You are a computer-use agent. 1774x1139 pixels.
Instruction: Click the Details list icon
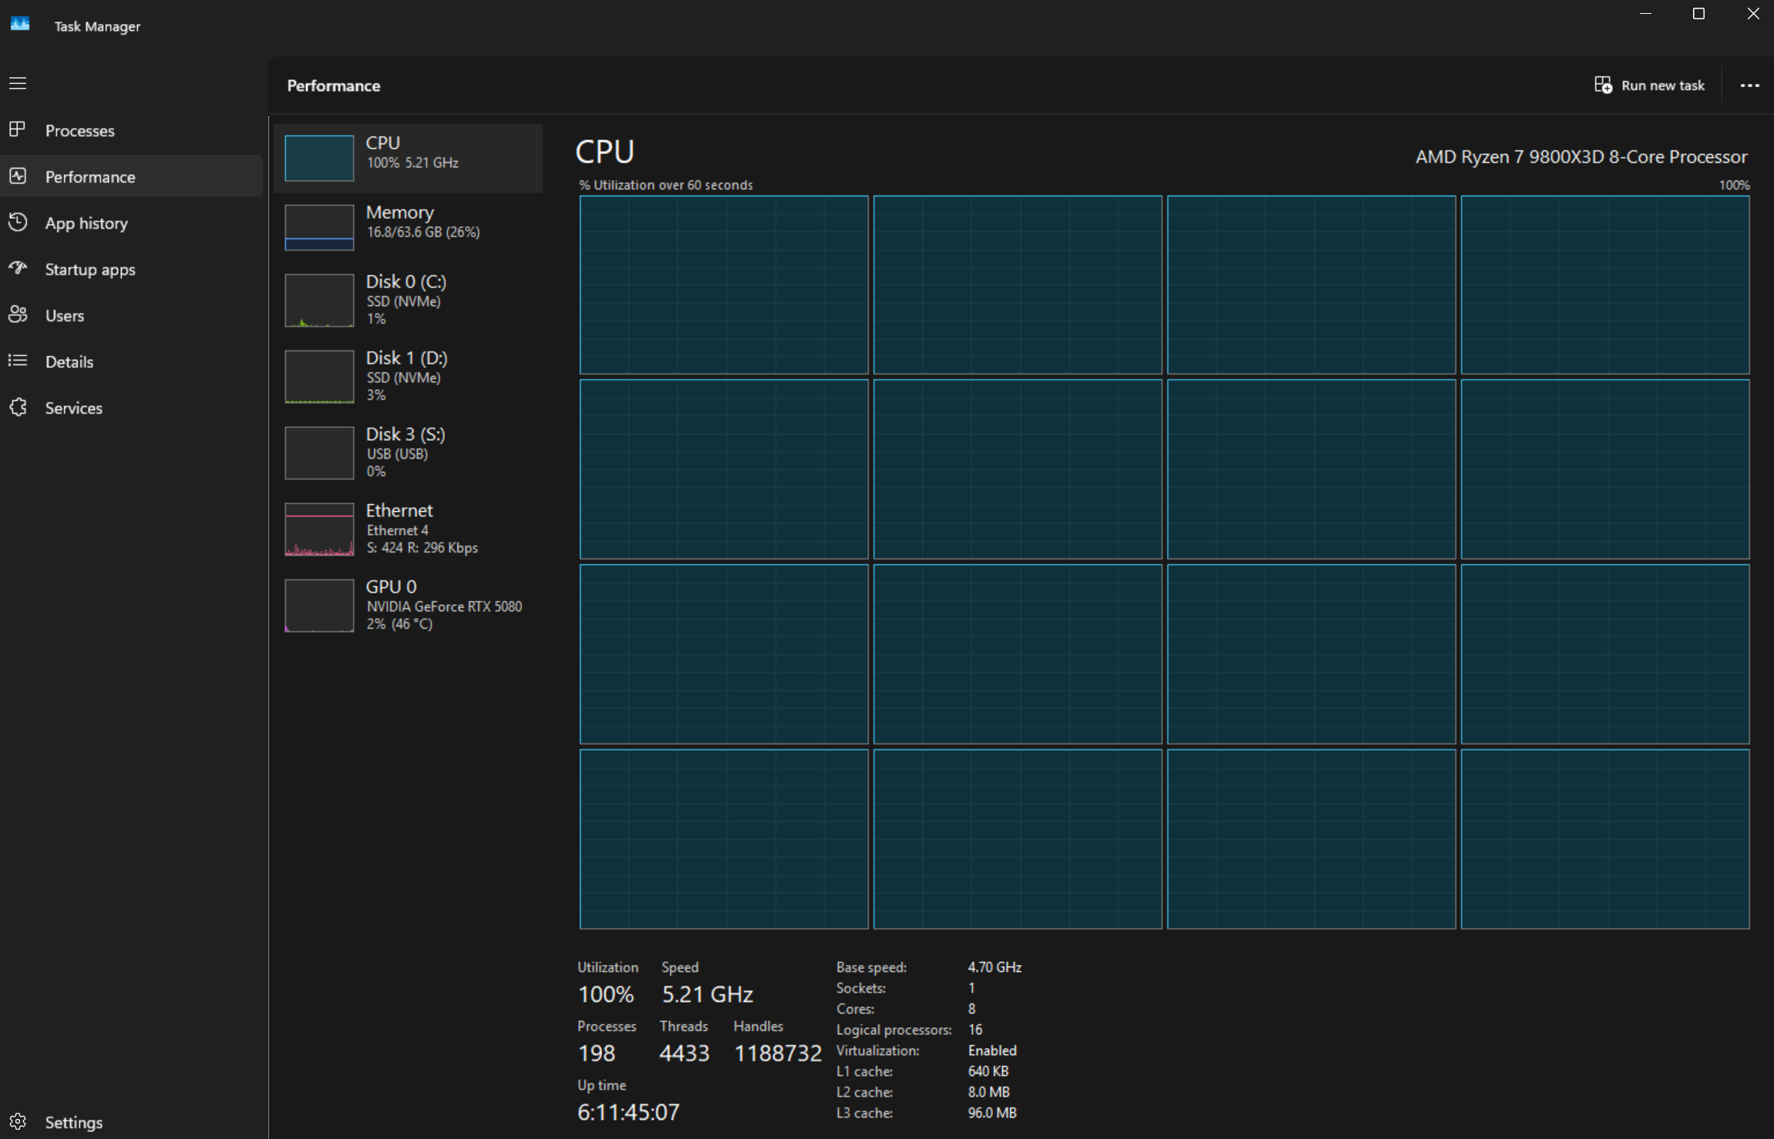(x=18, y=361)
